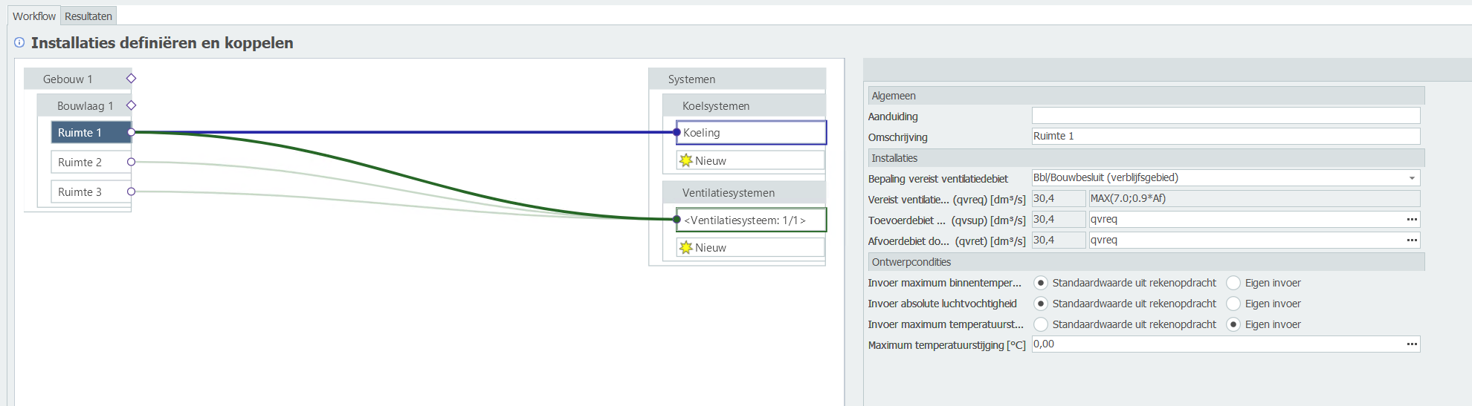Add Nieuw system under Koelsystemen
Screen dimensions: 1472x406
coord(751,160)
